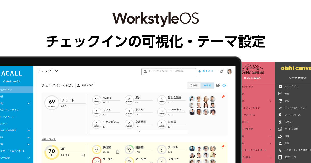Viewport: 311px width, 163px height.
Task: Click the 70% occupancy ring for 3F
Action: point(52,153)
